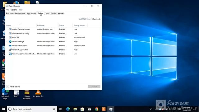Minimize the Task Manager window
This screenshot has width=199, height=112.
tap(85, 6)
